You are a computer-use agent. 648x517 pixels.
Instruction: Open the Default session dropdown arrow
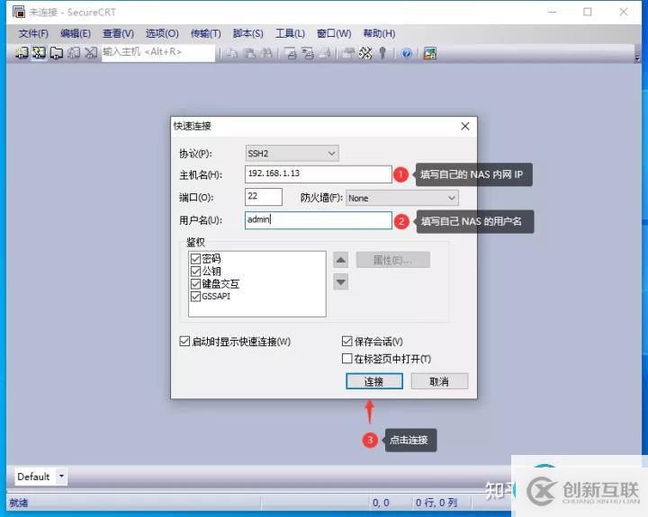click(61, 477)
